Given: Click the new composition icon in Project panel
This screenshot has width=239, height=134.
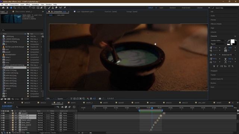Looking at the screenshot, I should tap(9, 99).
